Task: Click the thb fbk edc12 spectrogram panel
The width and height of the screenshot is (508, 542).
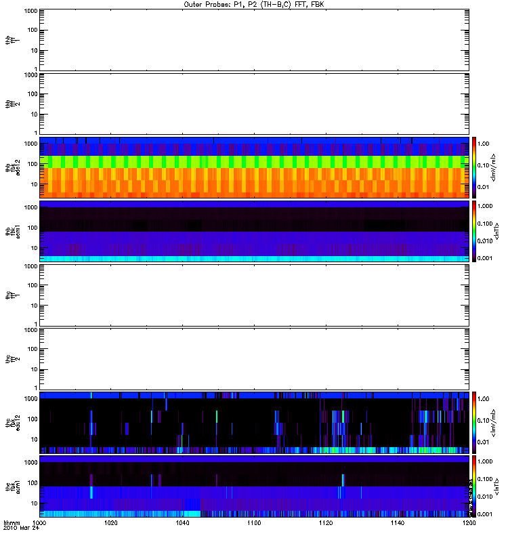Action: [254, 167]
